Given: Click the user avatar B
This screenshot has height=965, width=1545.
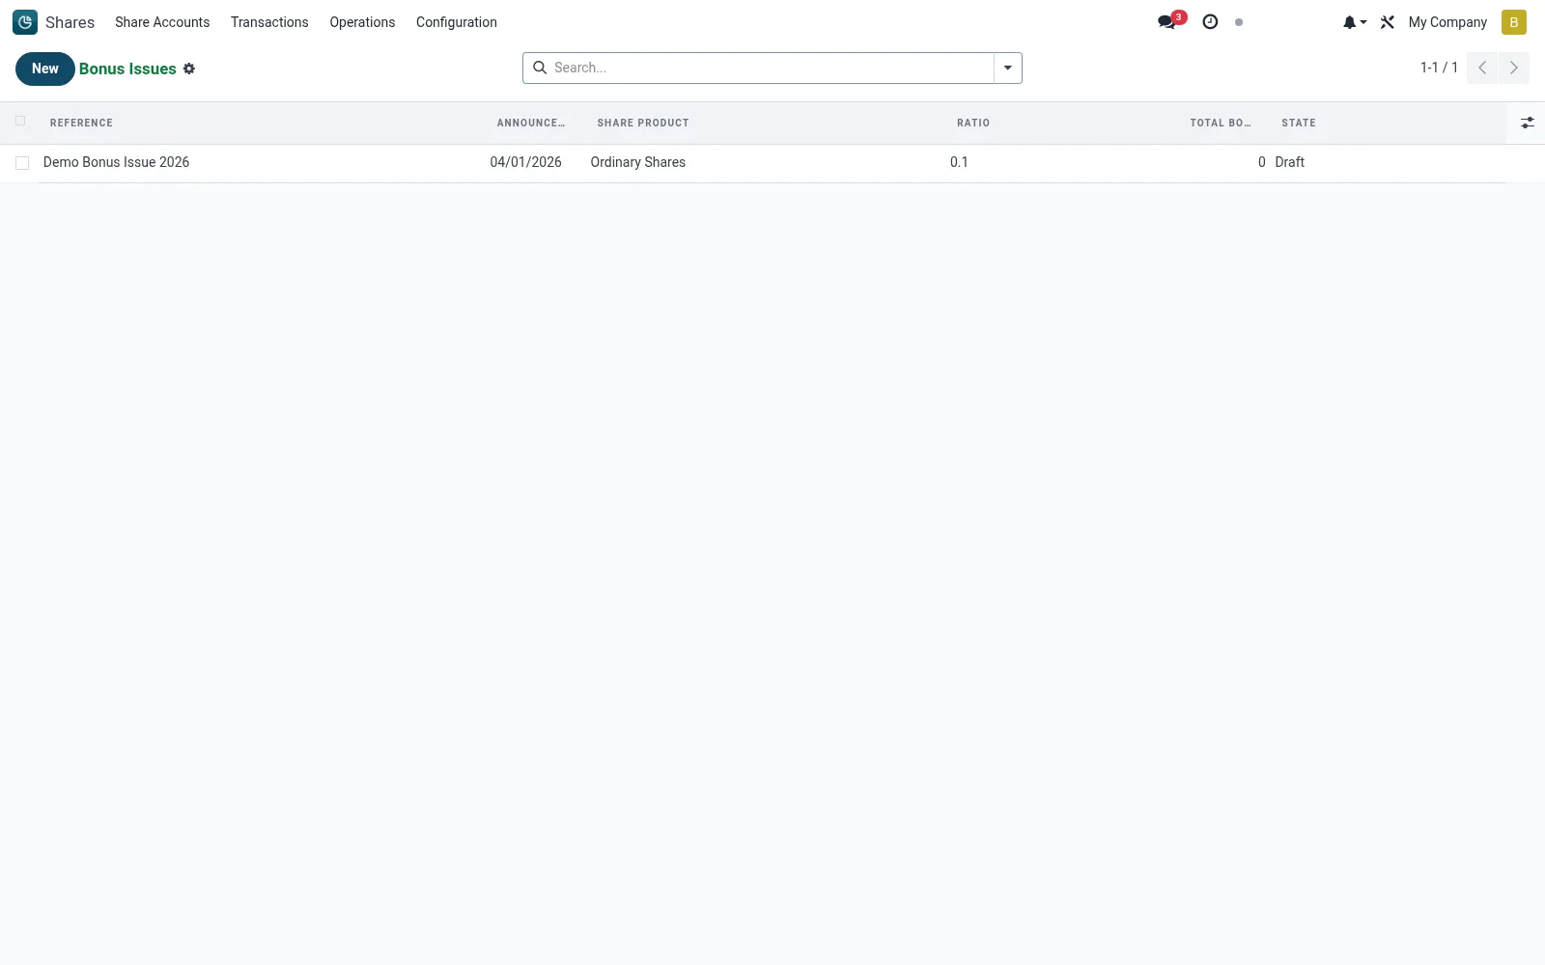Looking at the screenshot, I should click(1513, 22).
